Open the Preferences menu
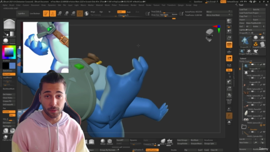 tap(124, 5)
